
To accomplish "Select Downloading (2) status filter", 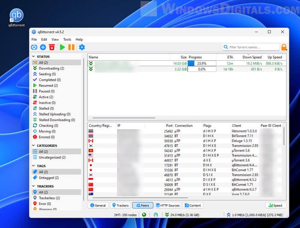I will [57, 68].
